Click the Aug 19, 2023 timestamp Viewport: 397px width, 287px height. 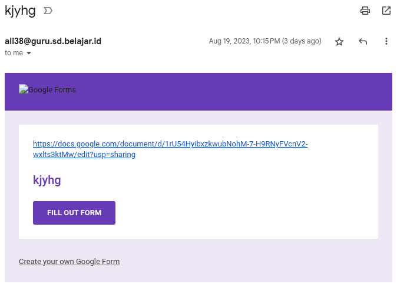pyautogui.click(x=265, y=41)
